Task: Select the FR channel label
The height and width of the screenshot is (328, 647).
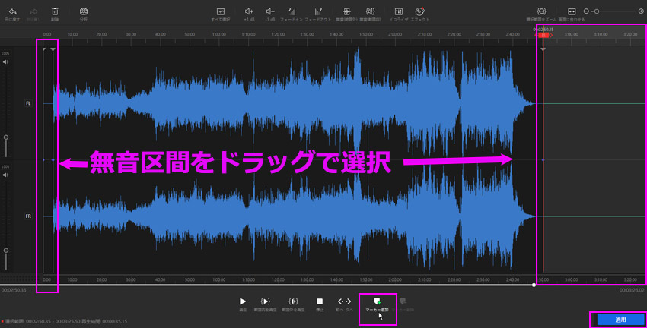Action: point(28,216)
